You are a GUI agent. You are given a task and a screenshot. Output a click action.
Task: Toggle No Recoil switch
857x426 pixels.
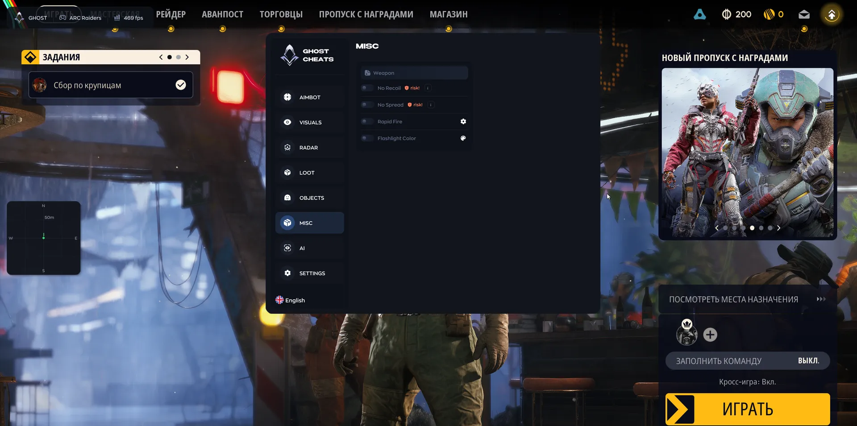[367, 88]
